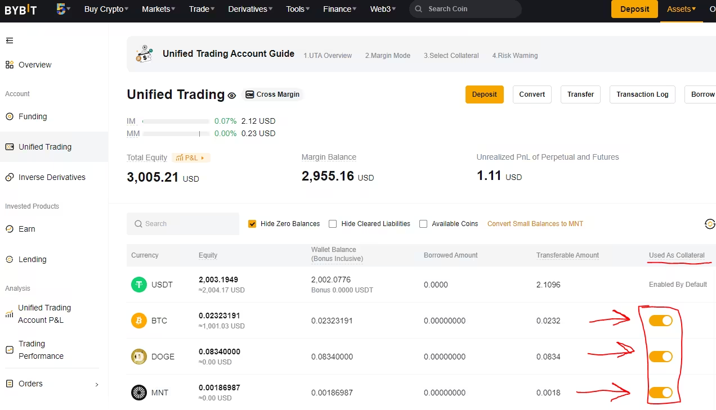Viewport: 716px width, 410px height.
Task: Uncheck Hide Zero Balances checkbox
Action: click(252, 224)
